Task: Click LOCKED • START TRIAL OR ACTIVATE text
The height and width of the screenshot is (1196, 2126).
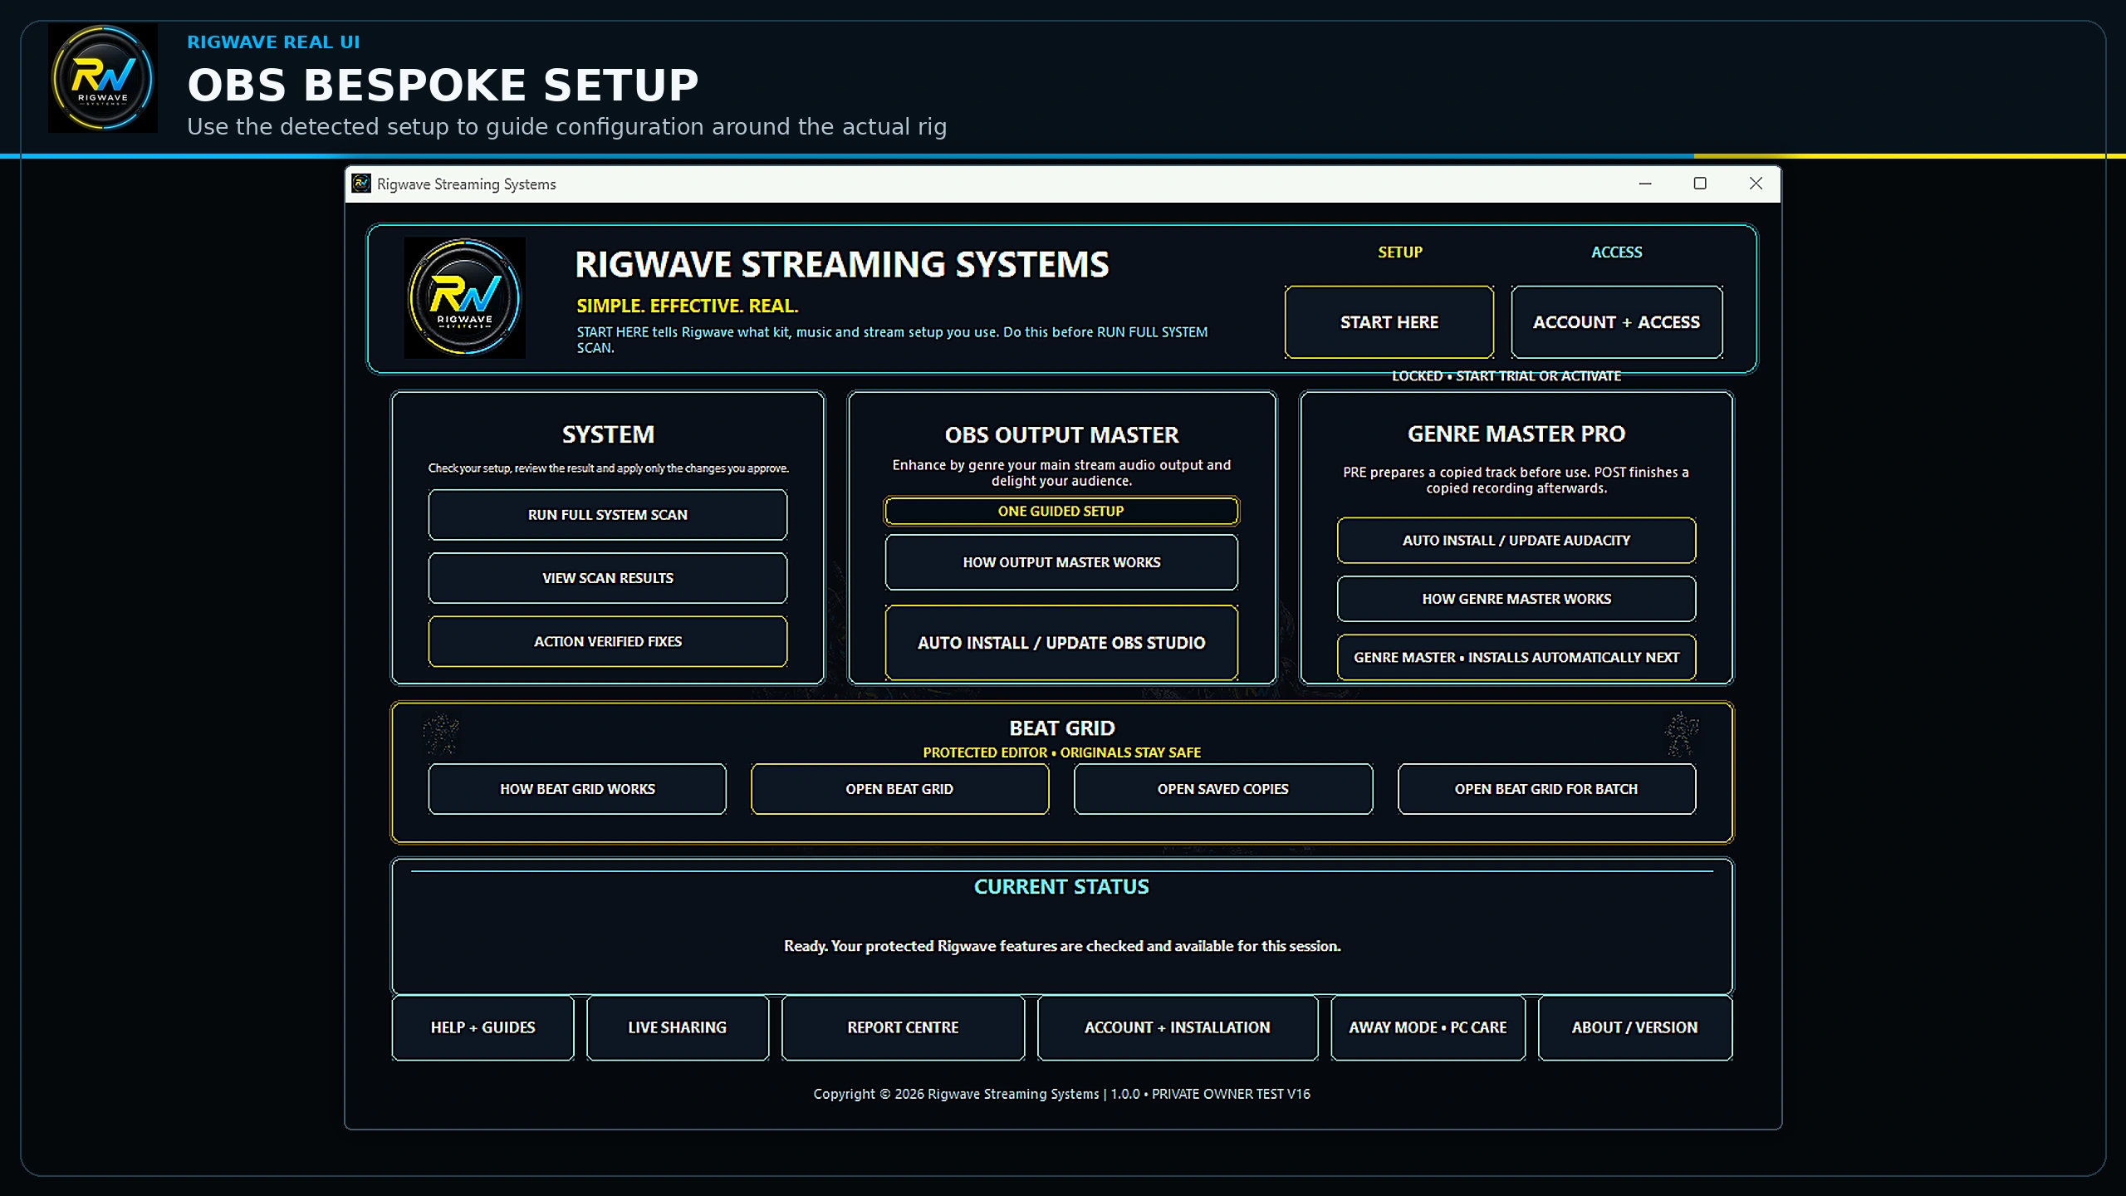Action: tap(1506, 376)
